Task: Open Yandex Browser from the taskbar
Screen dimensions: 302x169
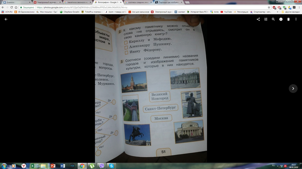Action: click(x=24, y=166)
